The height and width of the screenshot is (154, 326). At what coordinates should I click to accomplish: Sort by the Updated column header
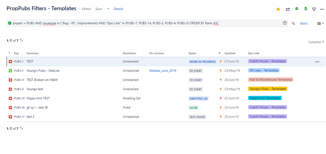point(230,53)
